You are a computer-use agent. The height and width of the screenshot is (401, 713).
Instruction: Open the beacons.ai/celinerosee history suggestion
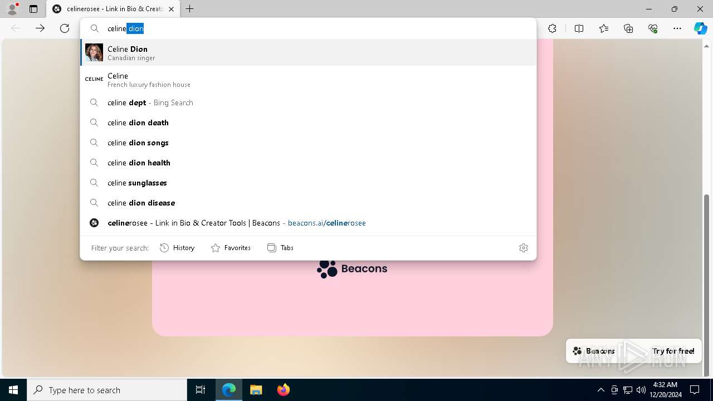coord(308,223)
